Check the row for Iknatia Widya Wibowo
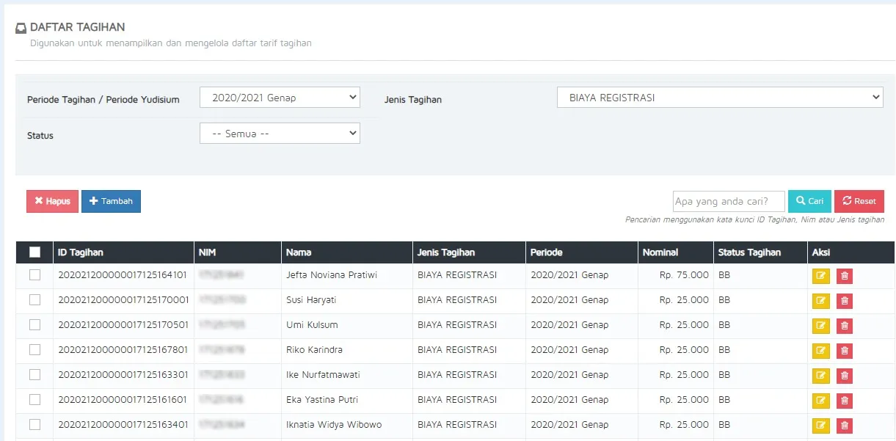This screenshot has width=896, height=441. 34,425
